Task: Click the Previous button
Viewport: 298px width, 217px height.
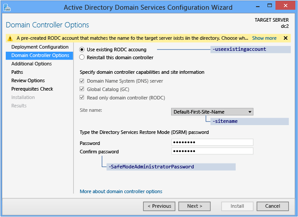Action: 159,206
